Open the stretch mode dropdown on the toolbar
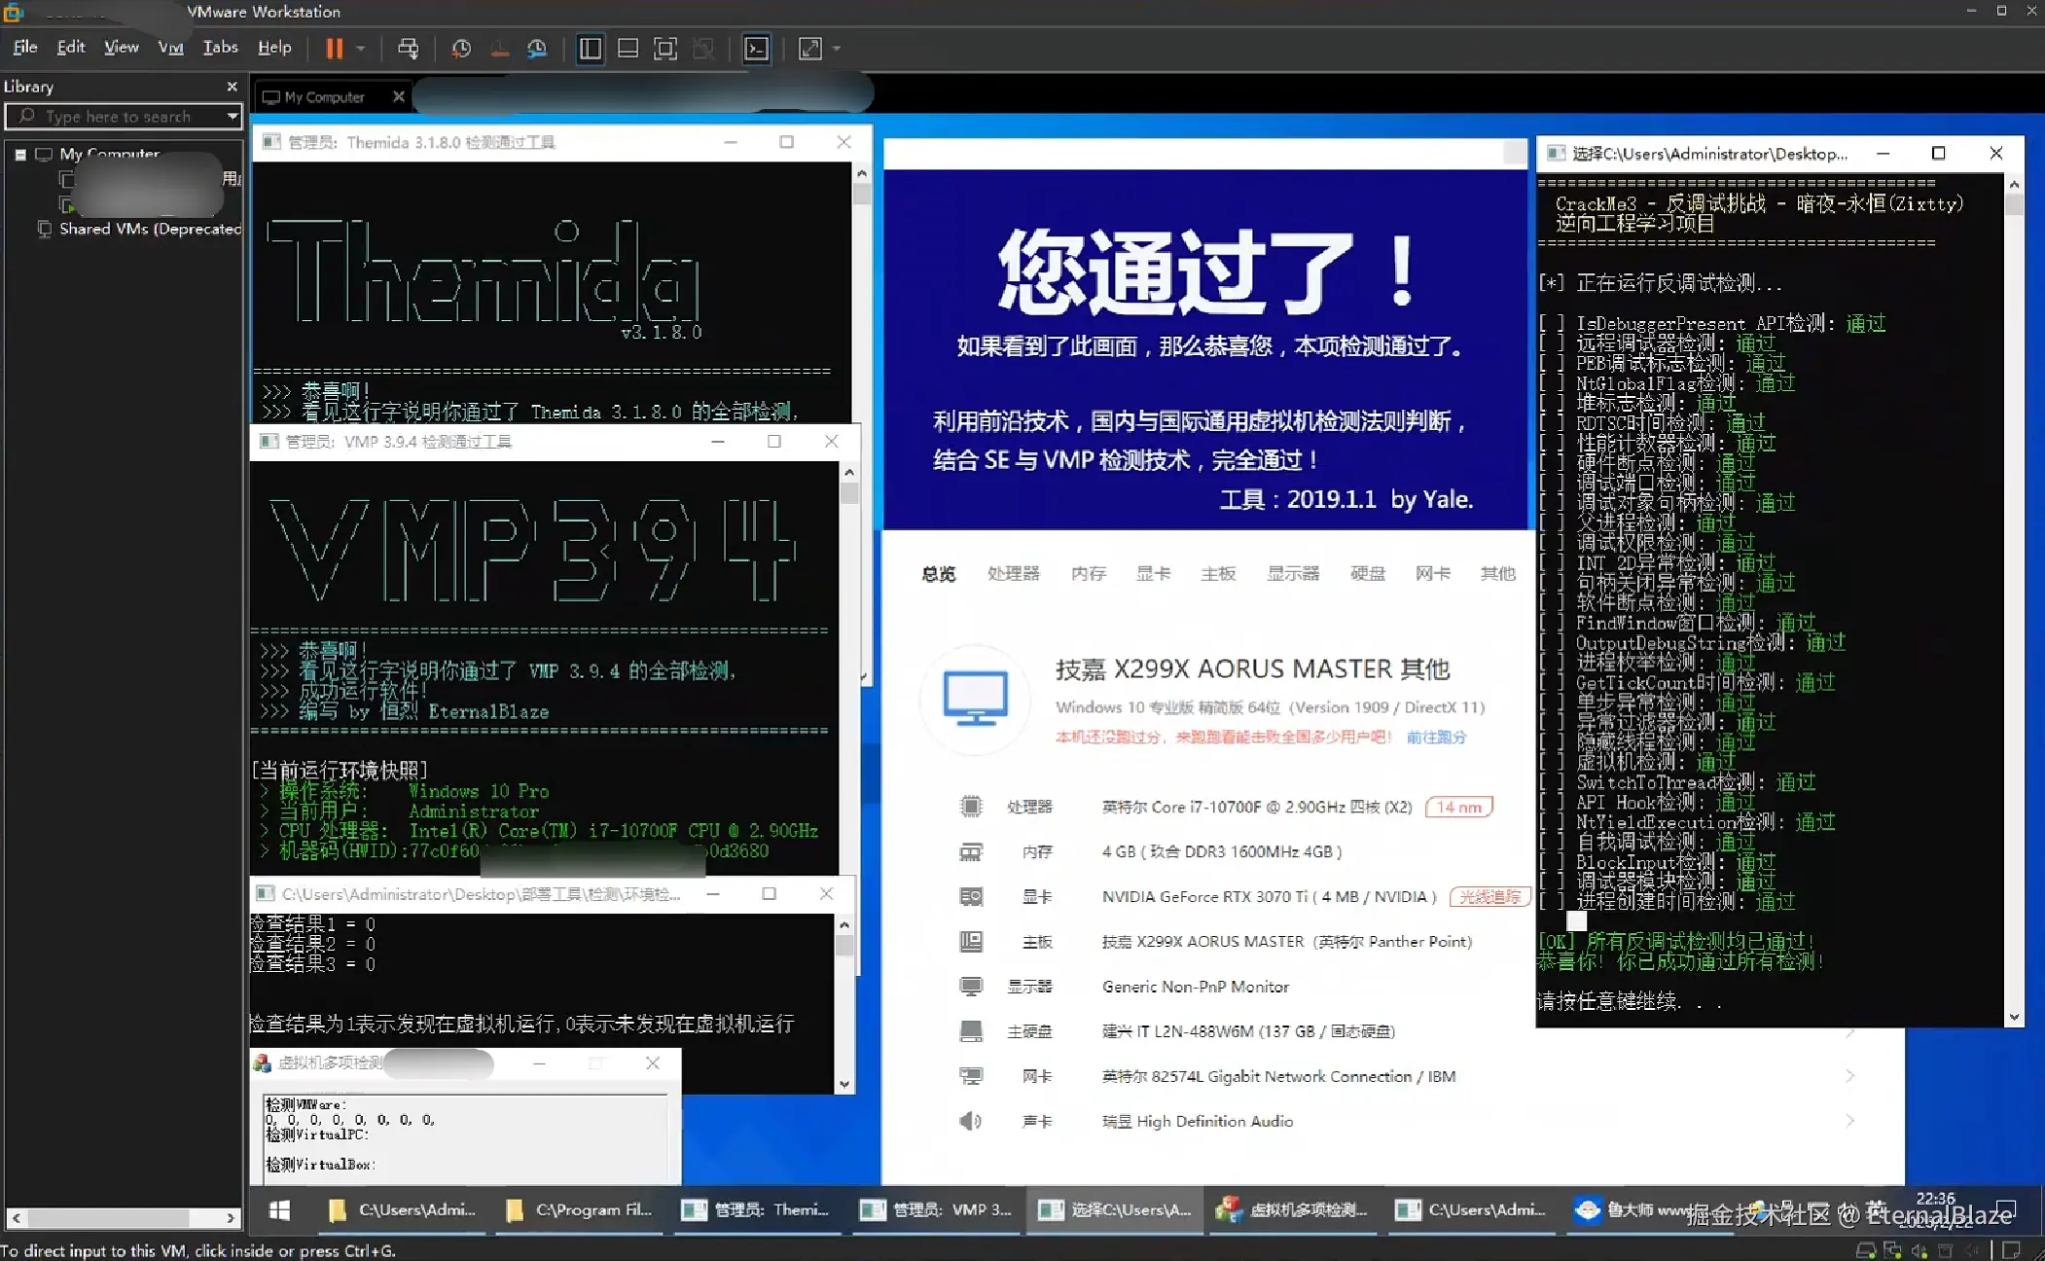The width and height of the screenshot is (2045, 1261). click(835, 48)
